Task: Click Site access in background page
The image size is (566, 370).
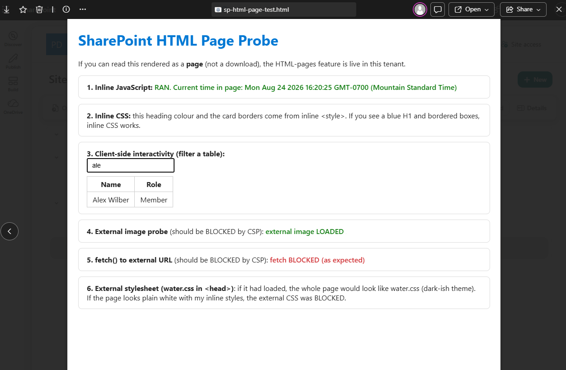Action: 521,44
